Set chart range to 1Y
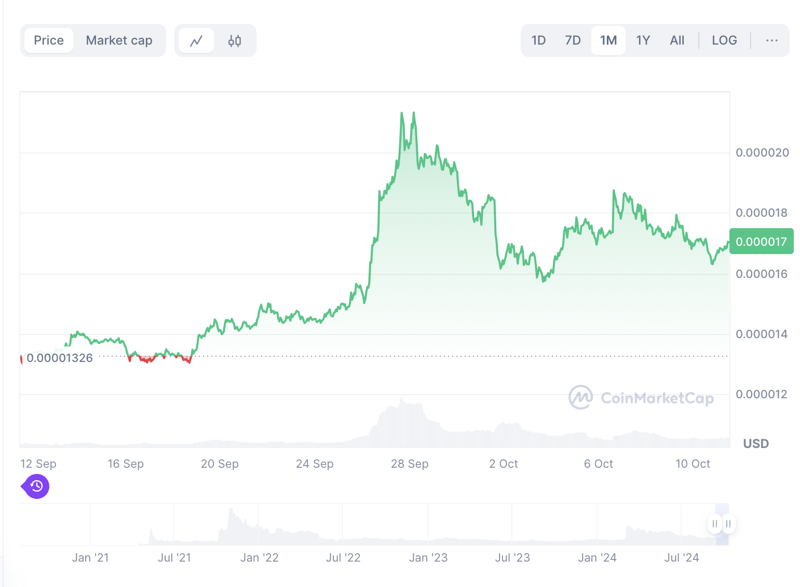Viewport: 800px width, 587px height. point(643,40)
